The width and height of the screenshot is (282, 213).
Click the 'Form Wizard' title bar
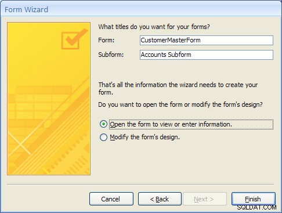141,9
